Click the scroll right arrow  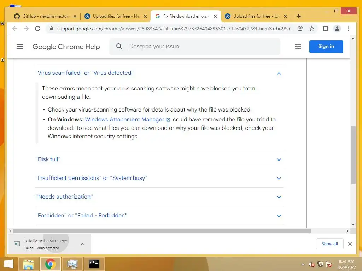tap(347, 231)
